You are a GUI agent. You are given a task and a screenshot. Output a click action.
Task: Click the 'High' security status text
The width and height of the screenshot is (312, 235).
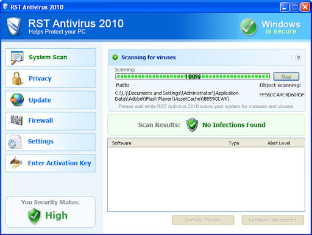(56, 215)
